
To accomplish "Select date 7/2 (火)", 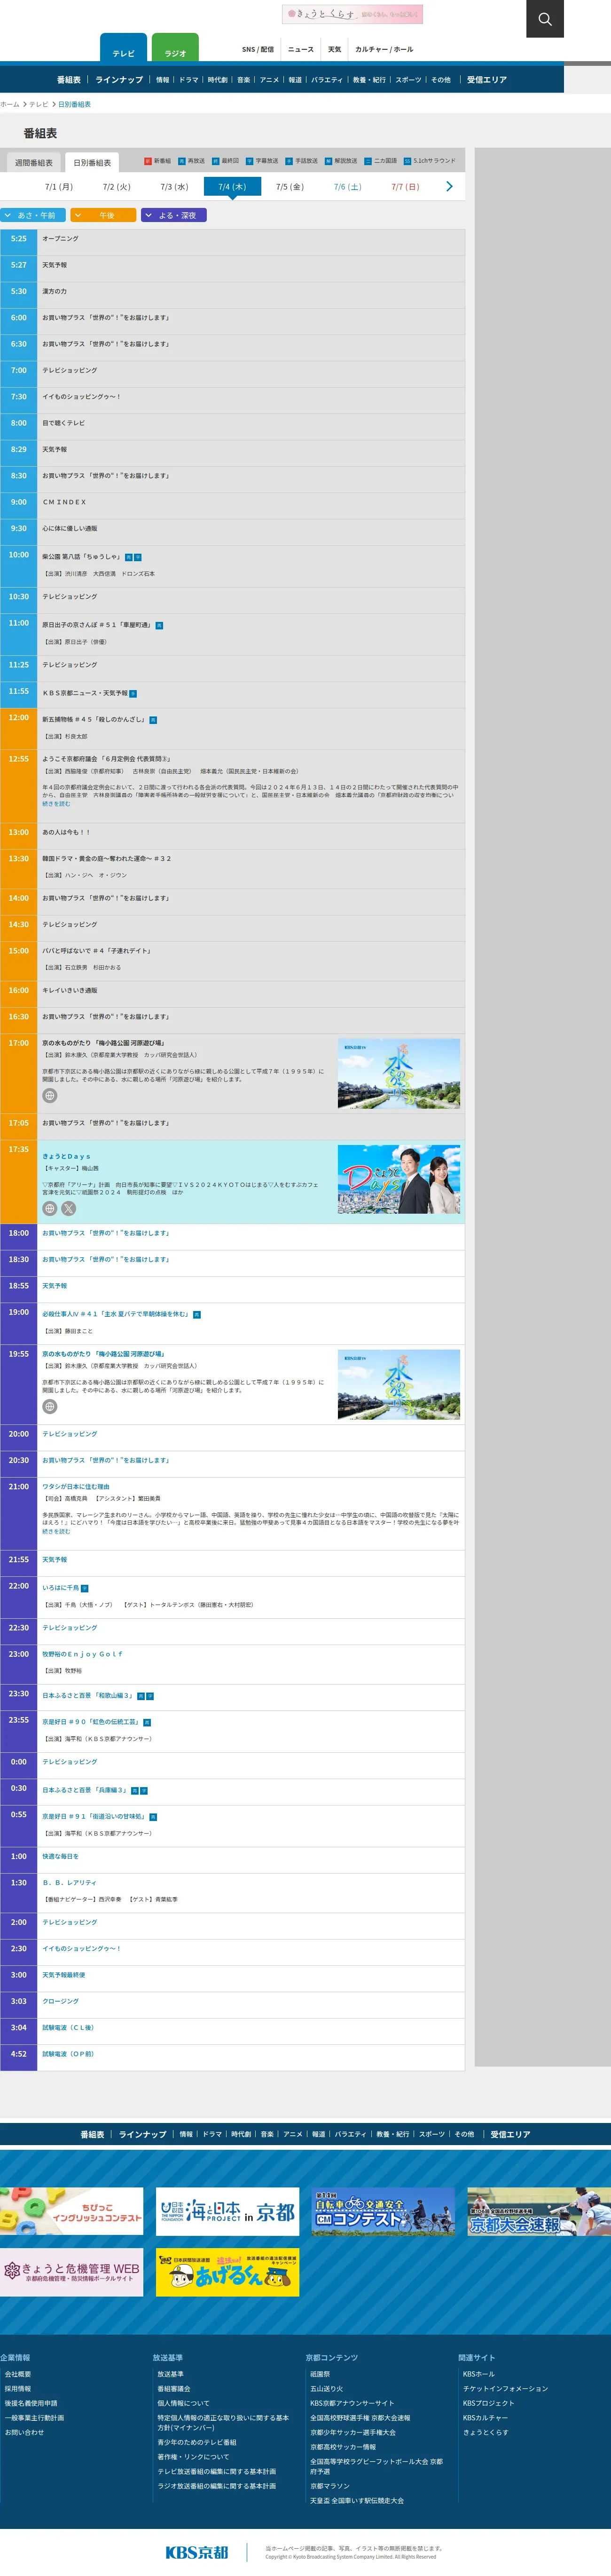I will tap(117, 187).
